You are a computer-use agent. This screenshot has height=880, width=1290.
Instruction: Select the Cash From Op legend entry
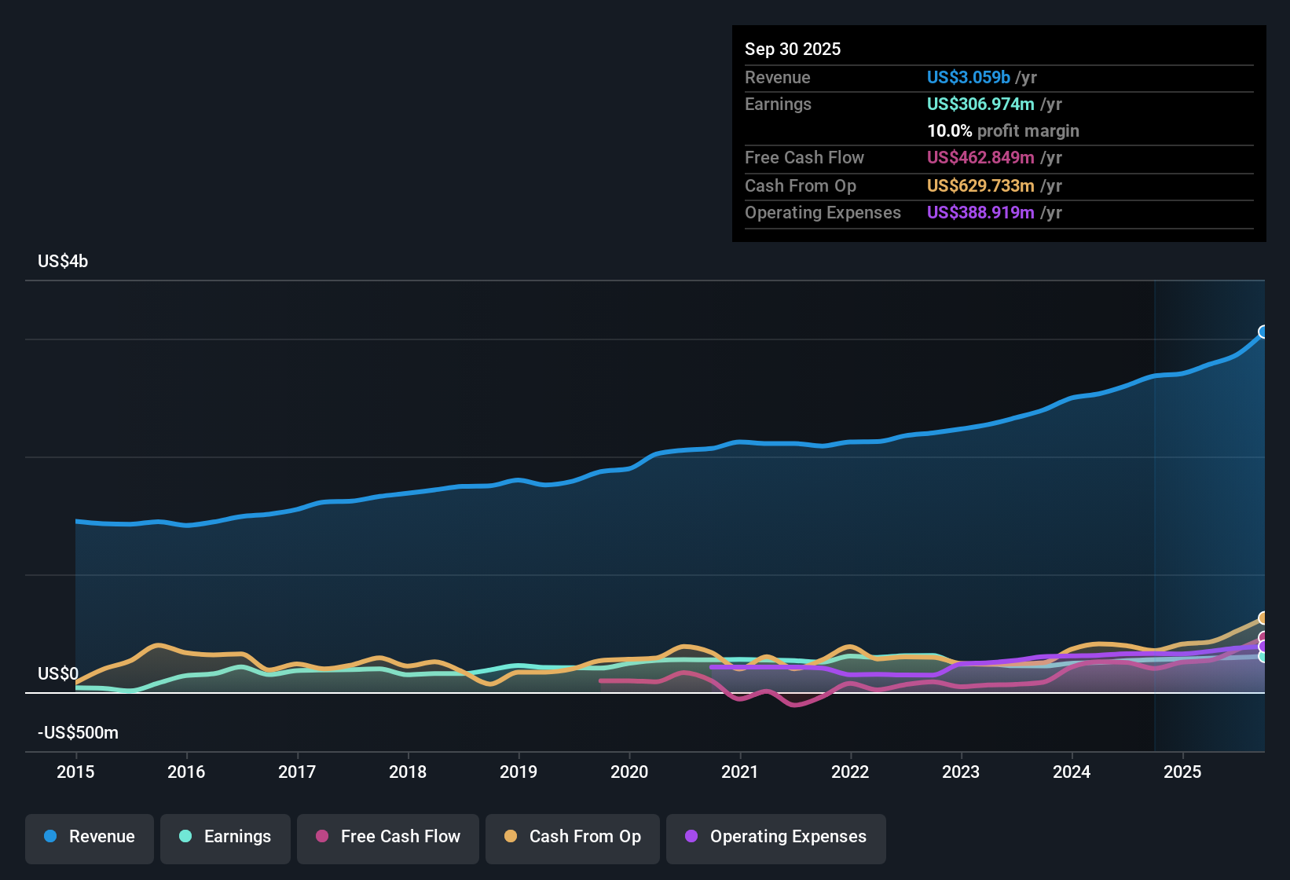coord(572,837)
